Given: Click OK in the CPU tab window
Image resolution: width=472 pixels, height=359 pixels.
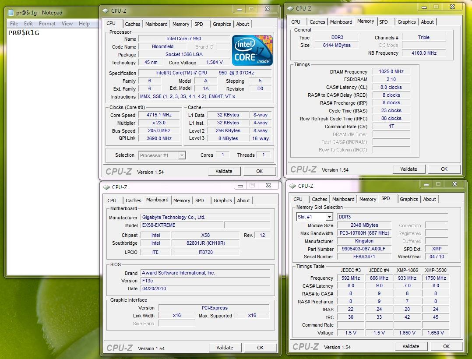Looking at the screenshot, I should click(x=260, y=171).
